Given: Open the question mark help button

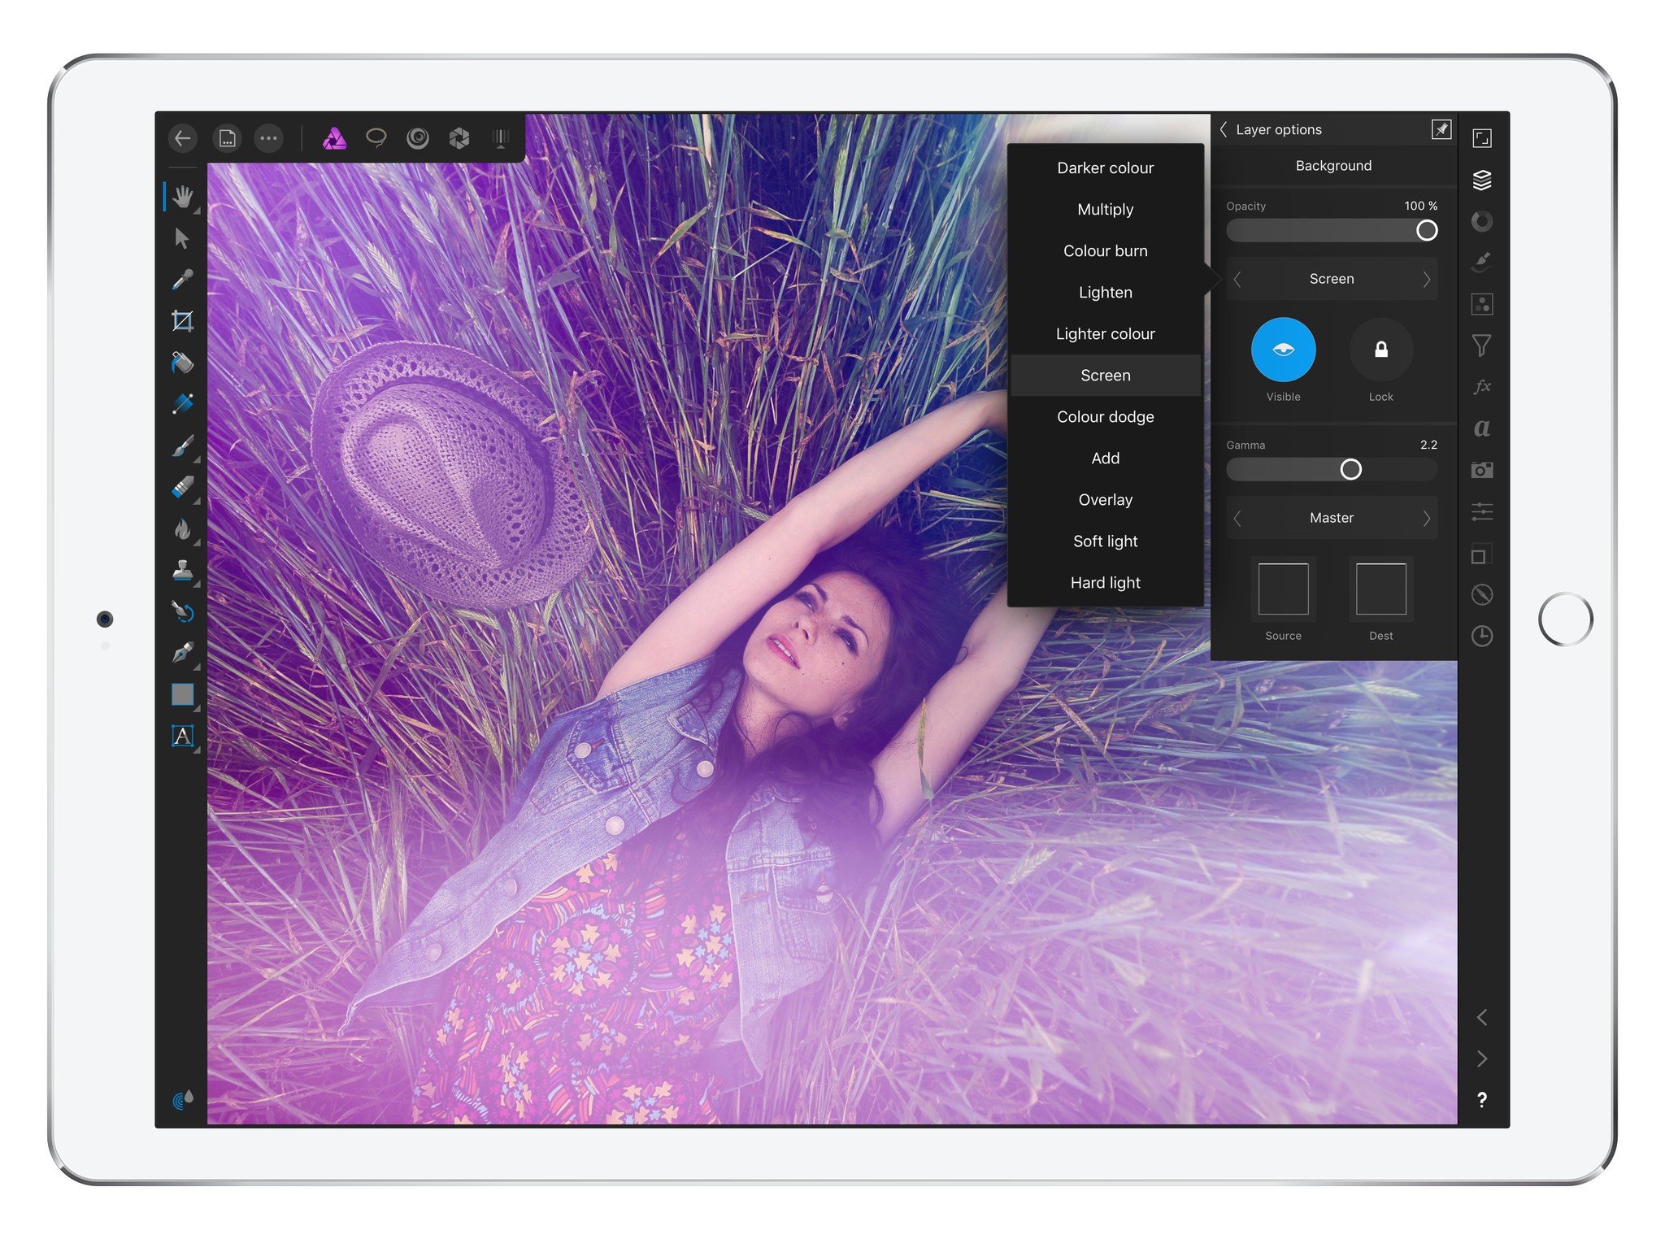Looking at the screenshot, I should 1481,1099.
